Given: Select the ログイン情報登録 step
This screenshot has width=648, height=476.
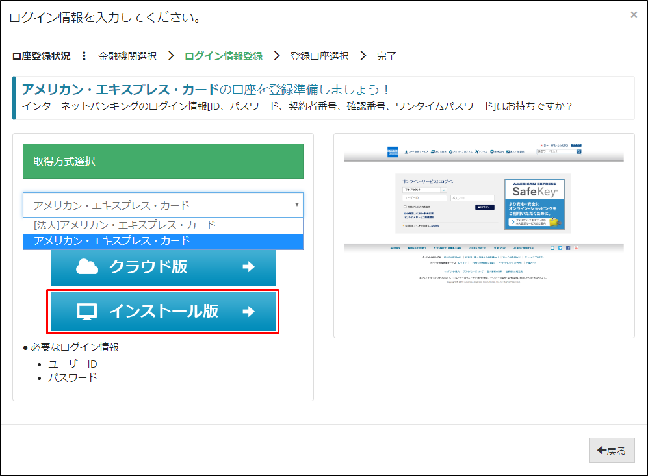Looking at the screenshot, I should [224, 56].
